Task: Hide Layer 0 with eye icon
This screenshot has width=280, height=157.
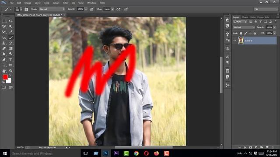Action: [x=235, y=41]
